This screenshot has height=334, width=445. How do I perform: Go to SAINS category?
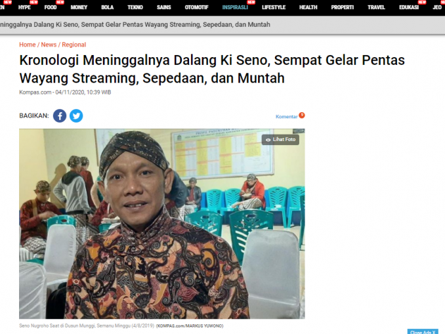[163, 7]
